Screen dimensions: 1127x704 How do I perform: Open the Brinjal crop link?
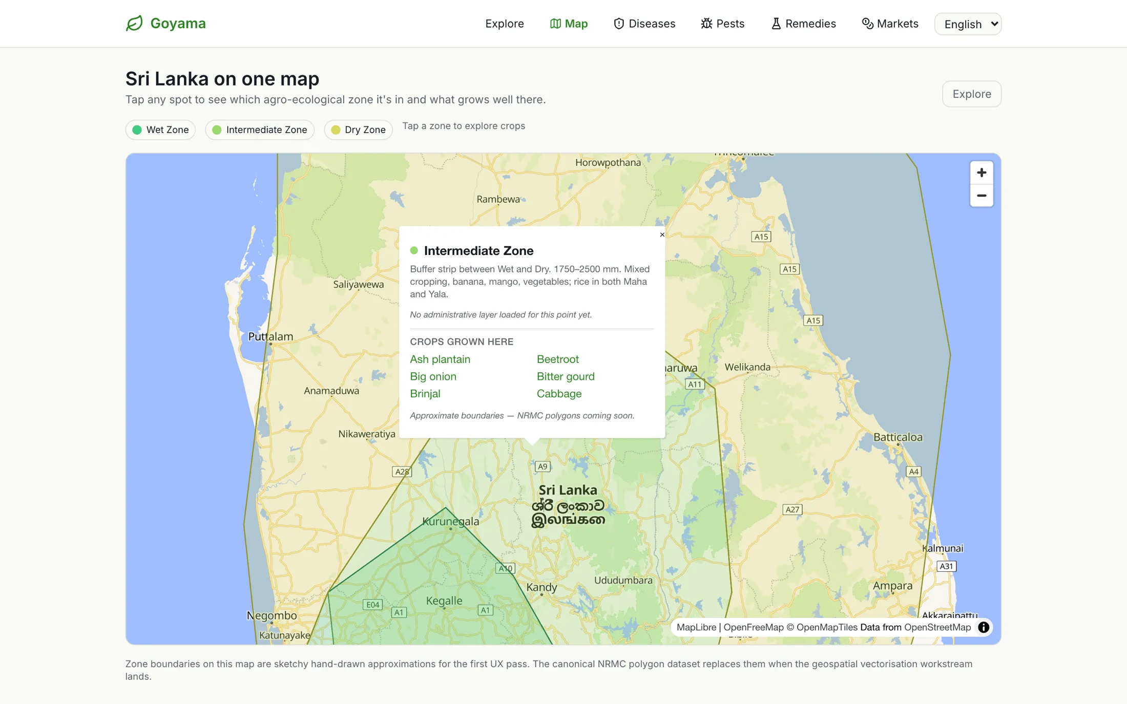tap(425, 394)
